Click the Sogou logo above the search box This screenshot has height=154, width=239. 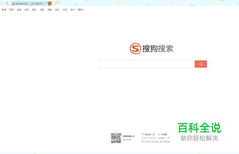click(151, 48)
